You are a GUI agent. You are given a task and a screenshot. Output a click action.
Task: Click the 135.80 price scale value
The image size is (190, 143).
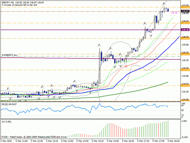pos(185,45)
